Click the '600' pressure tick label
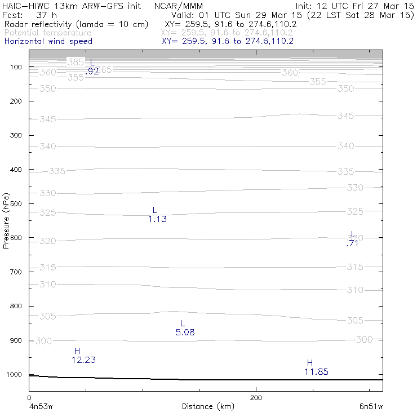 [16, 238]
